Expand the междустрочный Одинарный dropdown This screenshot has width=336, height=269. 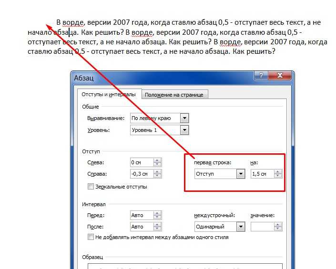click(x=241, y=227)
